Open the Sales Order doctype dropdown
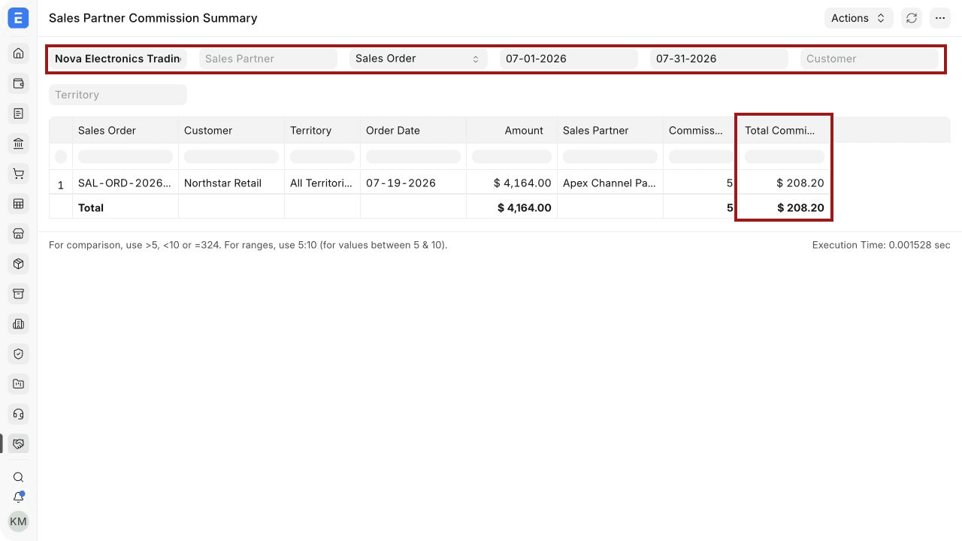Viewport: 962px width, 541px height. click(419, 59)
